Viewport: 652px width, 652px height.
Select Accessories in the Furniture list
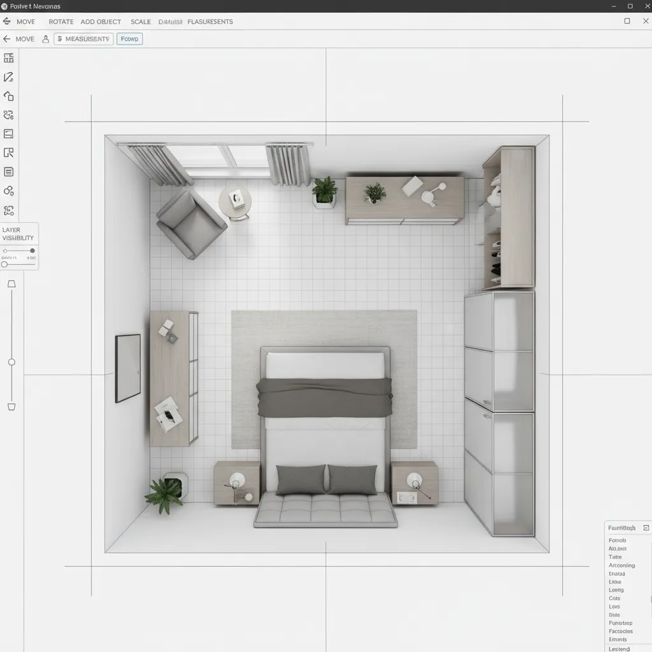click(x=622, y=565)
